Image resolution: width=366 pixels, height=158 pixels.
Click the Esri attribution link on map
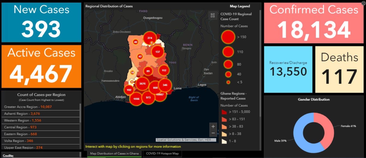pyautogui.click(x=186, y=140)
